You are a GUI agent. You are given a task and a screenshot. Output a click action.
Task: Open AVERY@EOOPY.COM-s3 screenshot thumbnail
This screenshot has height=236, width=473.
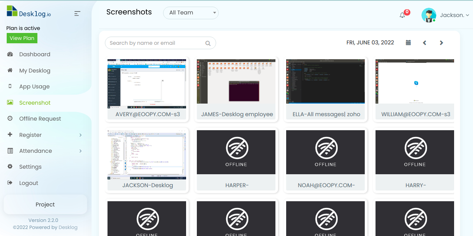(147, 84)
